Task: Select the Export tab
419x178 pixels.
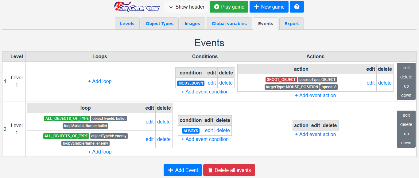Action: [x=291, y=24]
